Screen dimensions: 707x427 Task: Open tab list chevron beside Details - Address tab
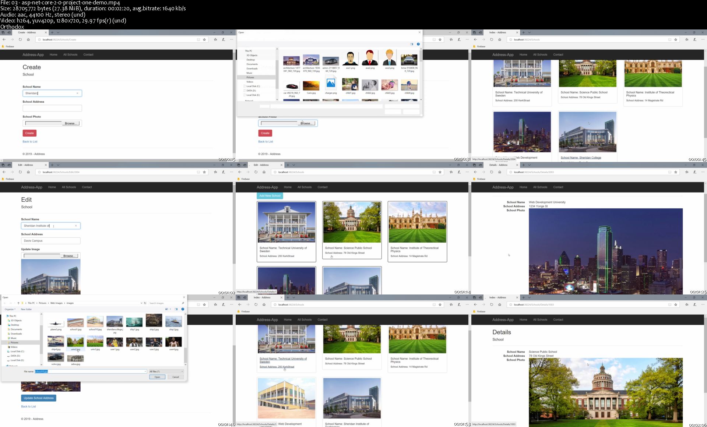click(529, 165)
